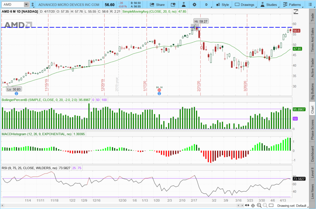Click the blue lightbulb near Lo: 30.83
This screenshot has height=209, width=316.
point(16,94)
